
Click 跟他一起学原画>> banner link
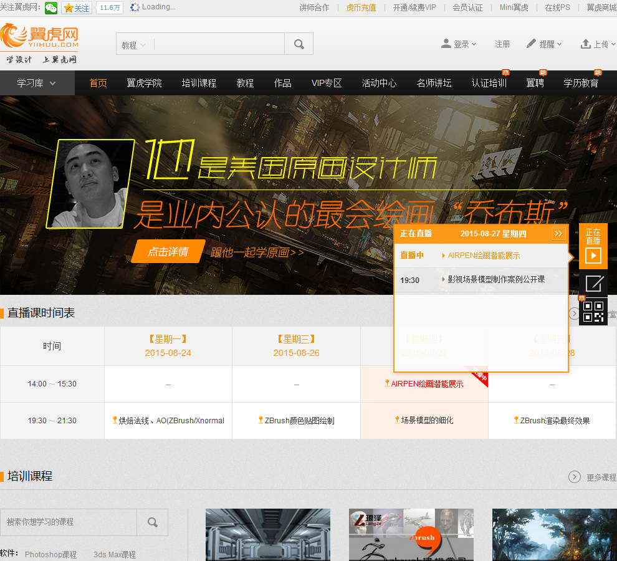pyautogui.click(x=257, y=252)
